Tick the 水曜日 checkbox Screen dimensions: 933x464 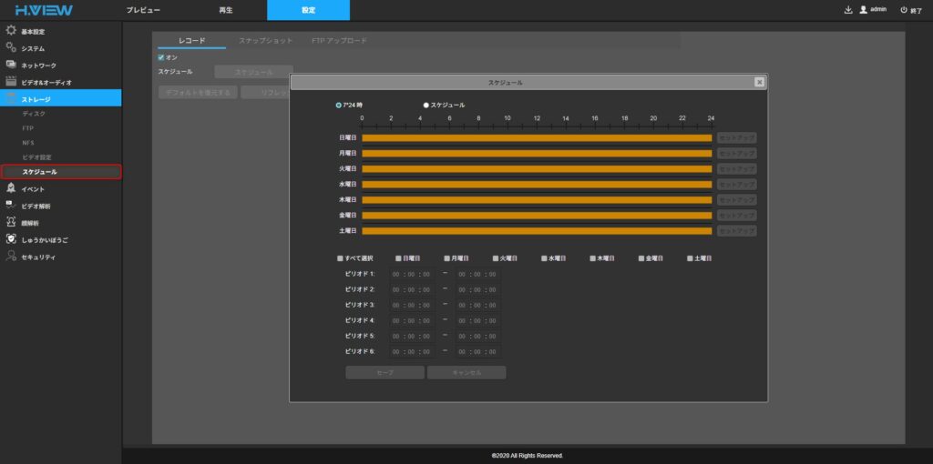tap(544, 258)
